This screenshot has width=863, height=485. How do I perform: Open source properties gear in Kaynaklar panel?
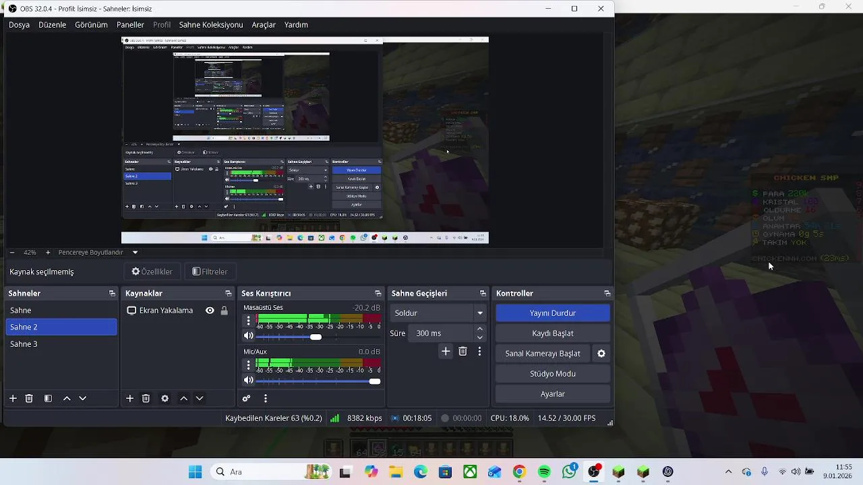click(x=165, y=399)
